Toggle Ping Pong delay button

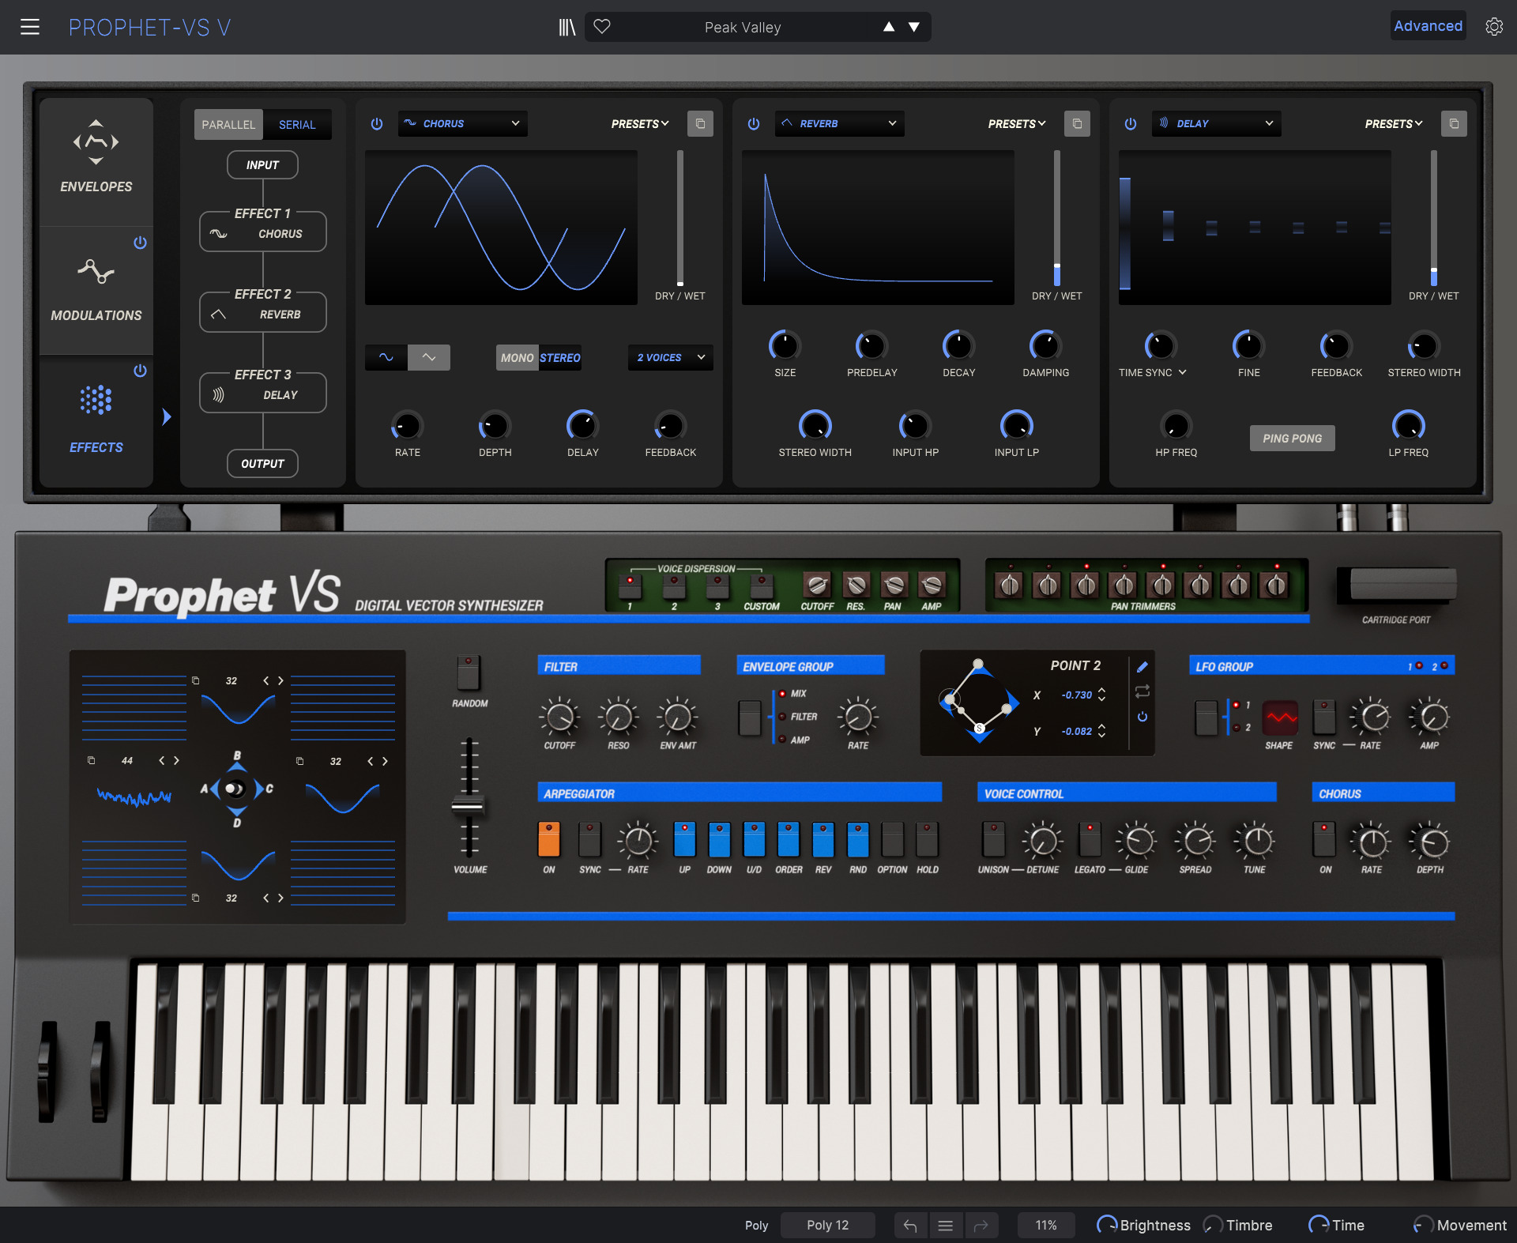(x=1293, y=438)
